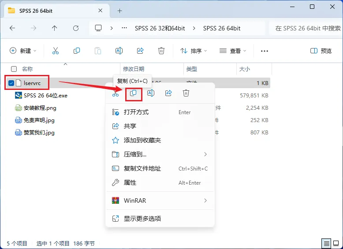Go forward with the right arrow
This screenshot has height=249, width=343.
(x=34, y=28)
